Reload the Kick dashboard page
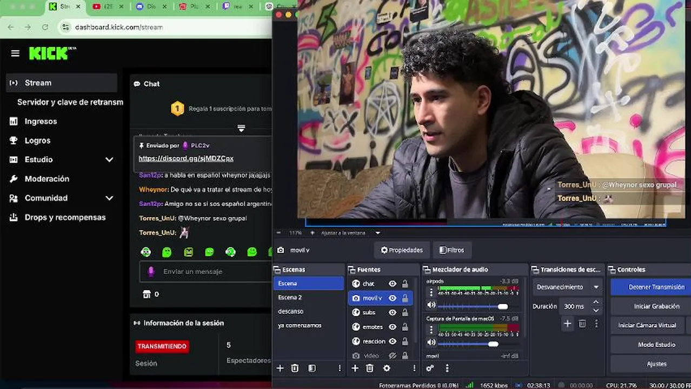The width and height of the screenshot is (691, 389). coord(45,27)
